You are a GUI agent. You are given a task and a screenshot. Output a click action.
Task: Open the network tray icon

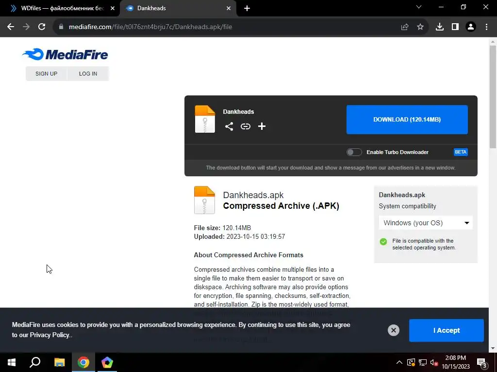[x=423, y=362]
